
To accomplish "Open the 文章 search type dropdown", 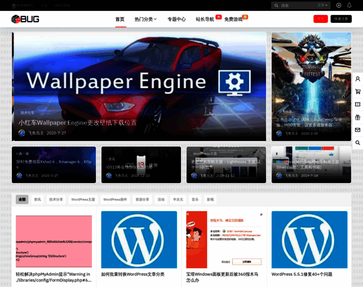I will pyautogui.click(x=322, y=5).
